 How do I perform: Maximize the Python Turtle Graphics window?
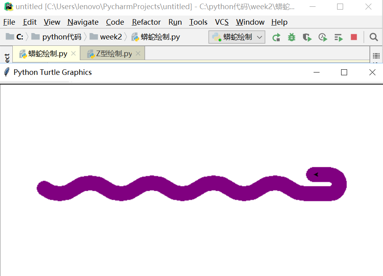click(x=344, y=72)
